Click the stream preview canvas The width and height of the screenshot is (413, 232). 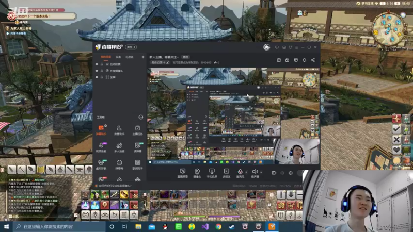click(233, 115)
